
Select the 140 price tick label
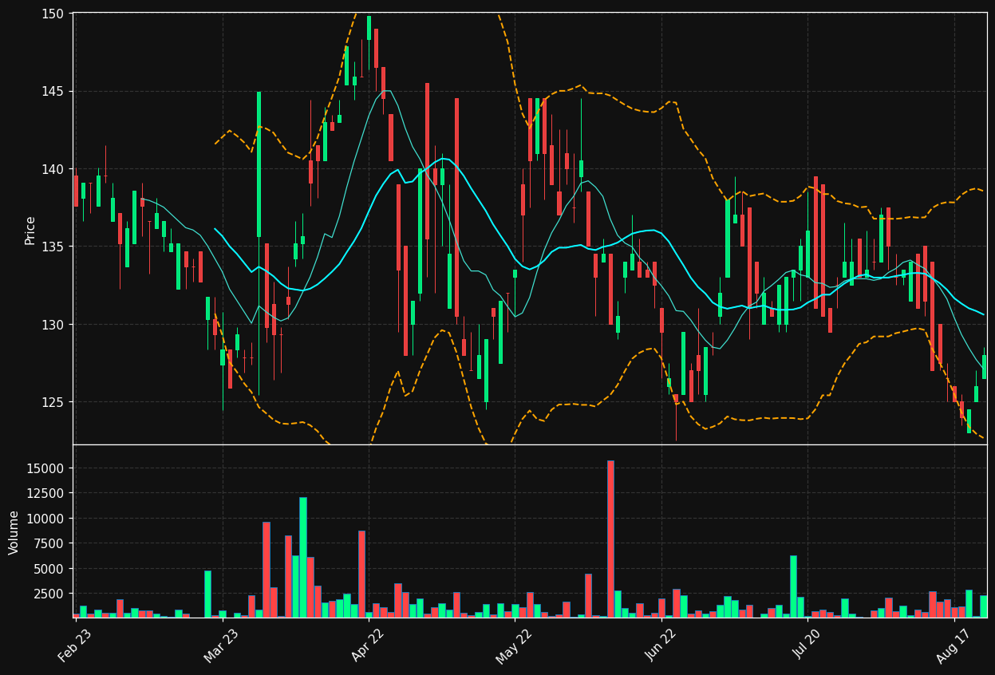[x=53, y=169]
